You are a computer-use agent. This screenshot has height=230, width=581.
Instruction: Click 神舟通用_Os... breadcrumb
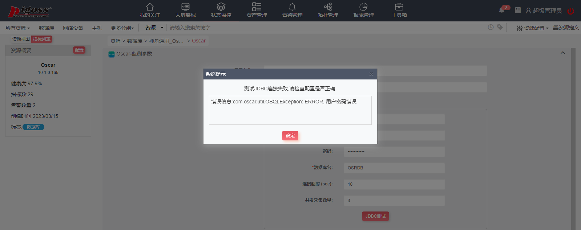click(x=166, y=41)
